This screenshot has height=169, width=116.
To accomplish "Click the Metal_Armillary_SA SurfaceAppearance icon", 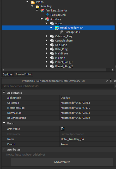I will click(57, 28).
